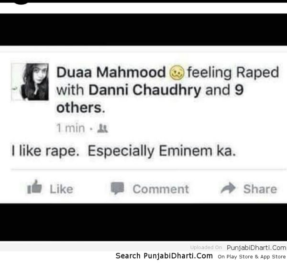Click the Comment button label
This screenshot has height=263, width=287.
tap(161, 189)
